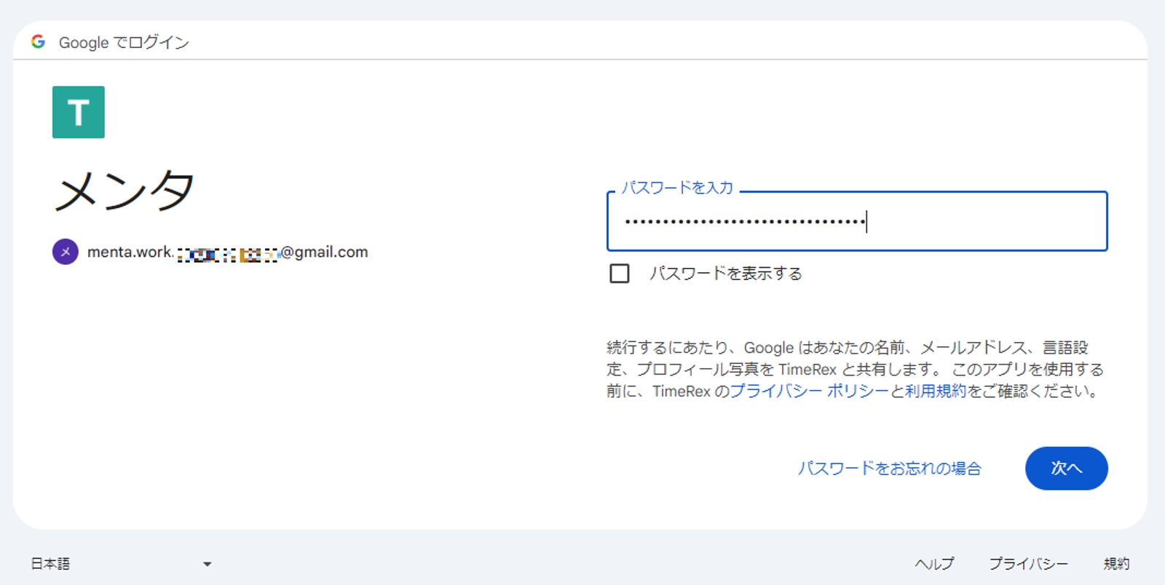Open プライバシー ポリシー link for TimeRex
Image resolution: width=1165 pixels, height=585 pixels.
tap(809, 391)
